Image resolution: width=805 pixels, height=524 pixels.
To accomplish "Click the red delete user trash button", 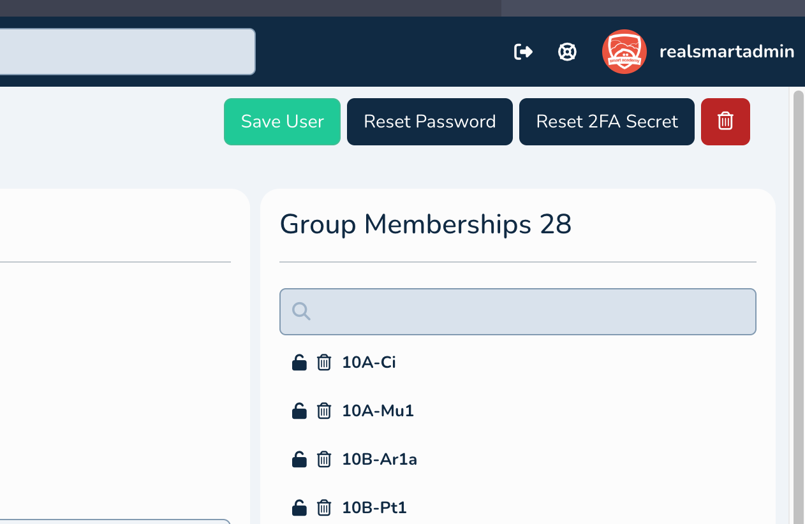I will (x=725, y=122).
